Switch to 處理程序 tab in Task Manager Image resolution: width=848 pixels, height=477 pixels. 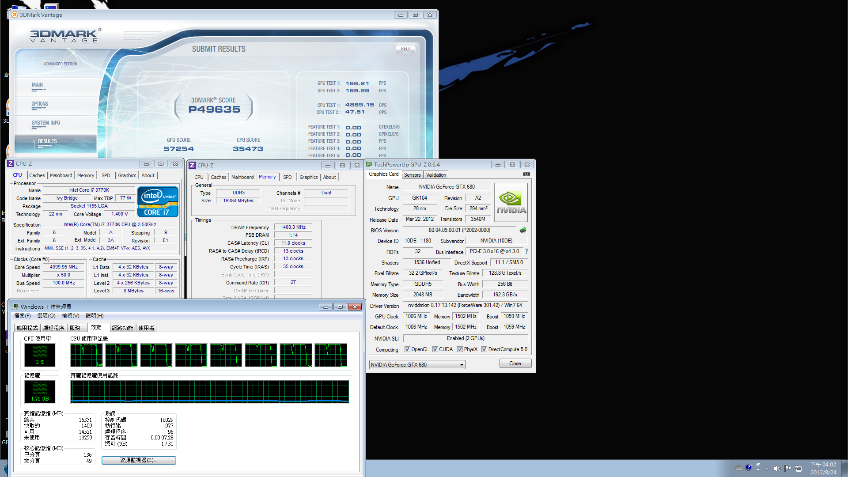pos(53,328)
